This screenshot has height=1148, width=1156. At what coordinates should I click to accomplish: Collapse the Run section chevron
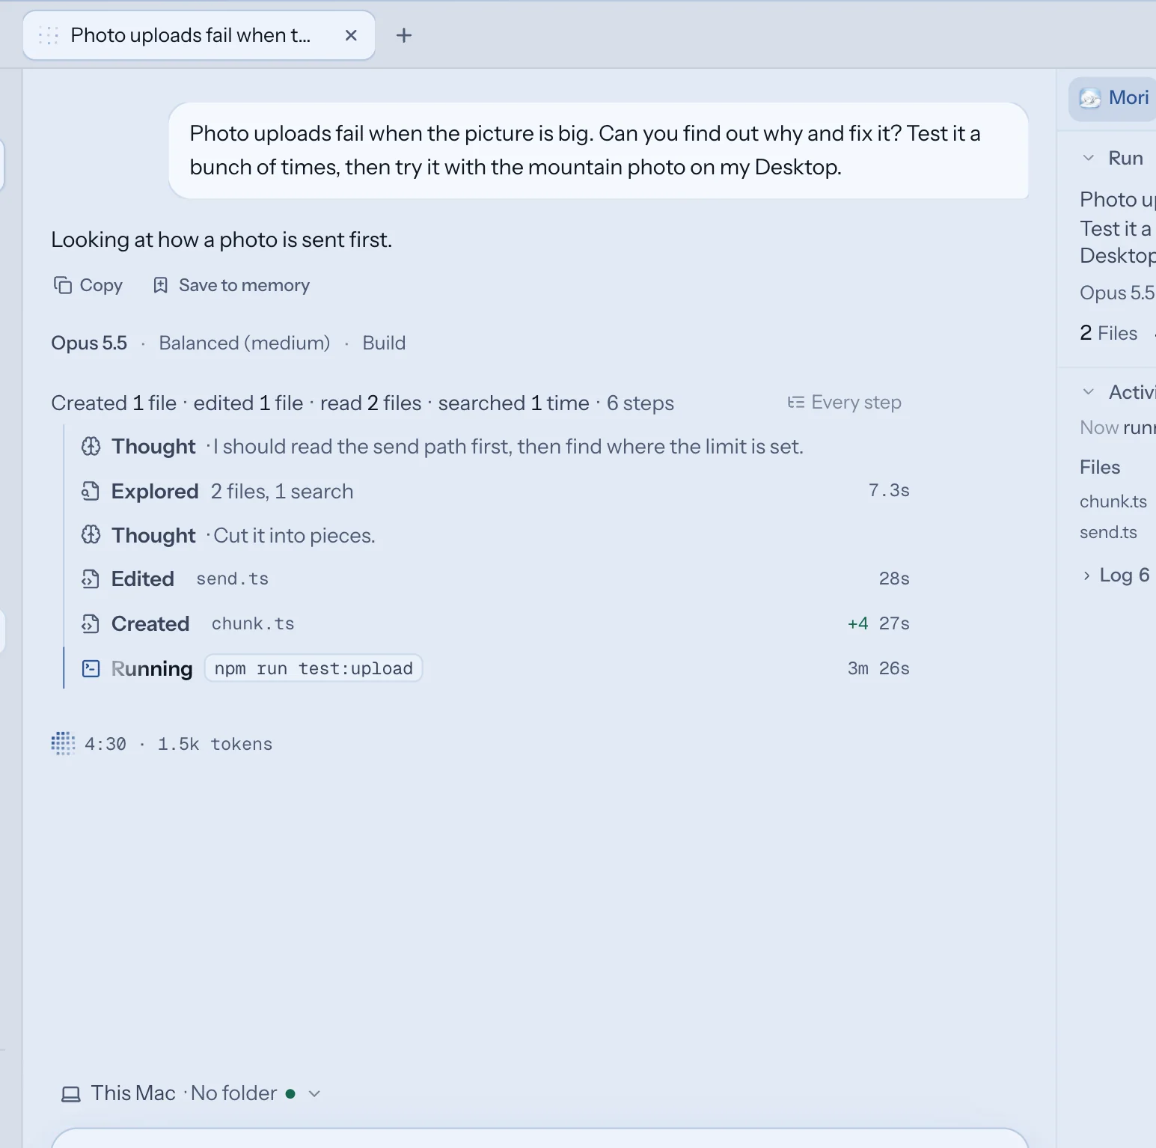(1089, 158)
